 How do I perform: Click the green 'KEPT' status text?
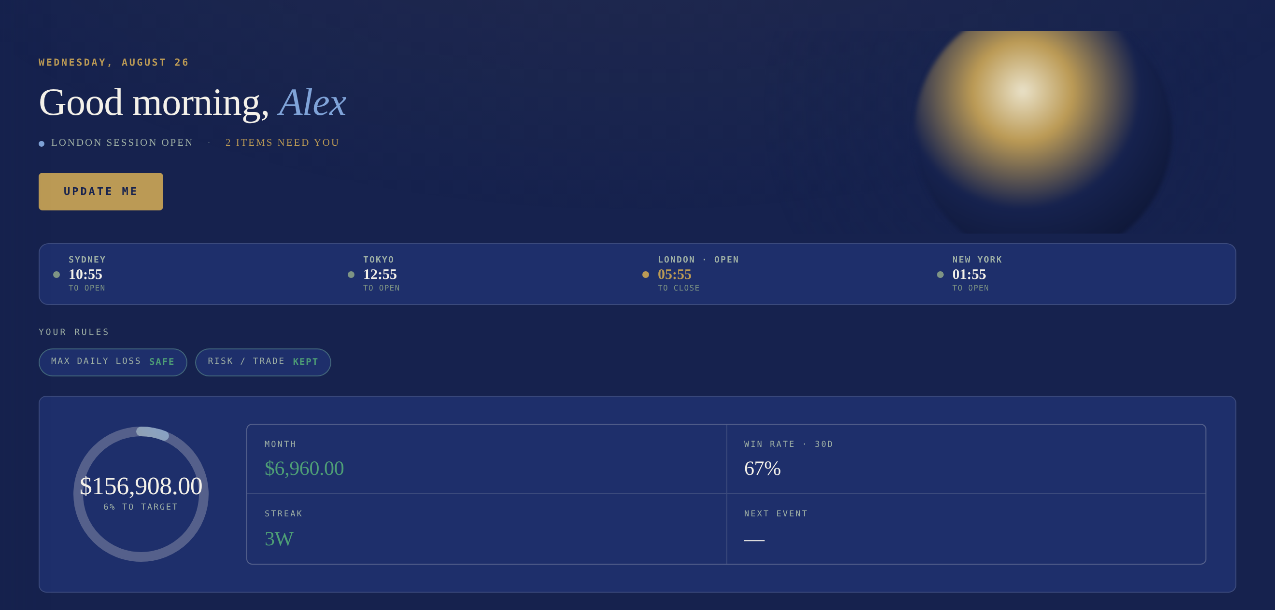tap(305, 361)
